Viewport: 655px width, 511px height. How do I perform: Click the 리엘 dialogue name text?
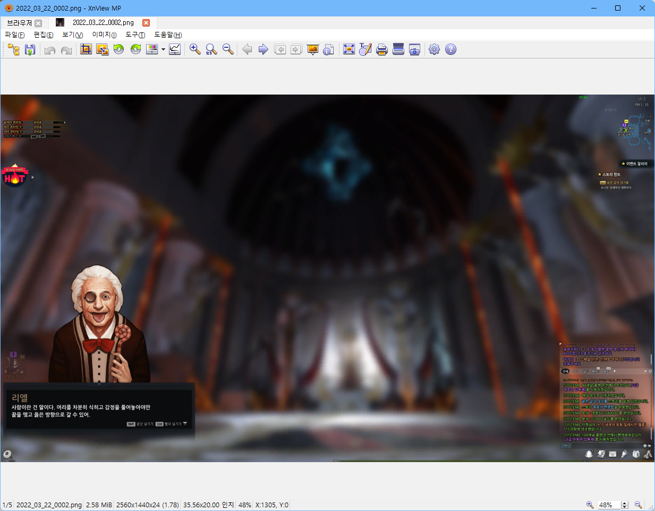pyautogui.click(x=20, y=397)
